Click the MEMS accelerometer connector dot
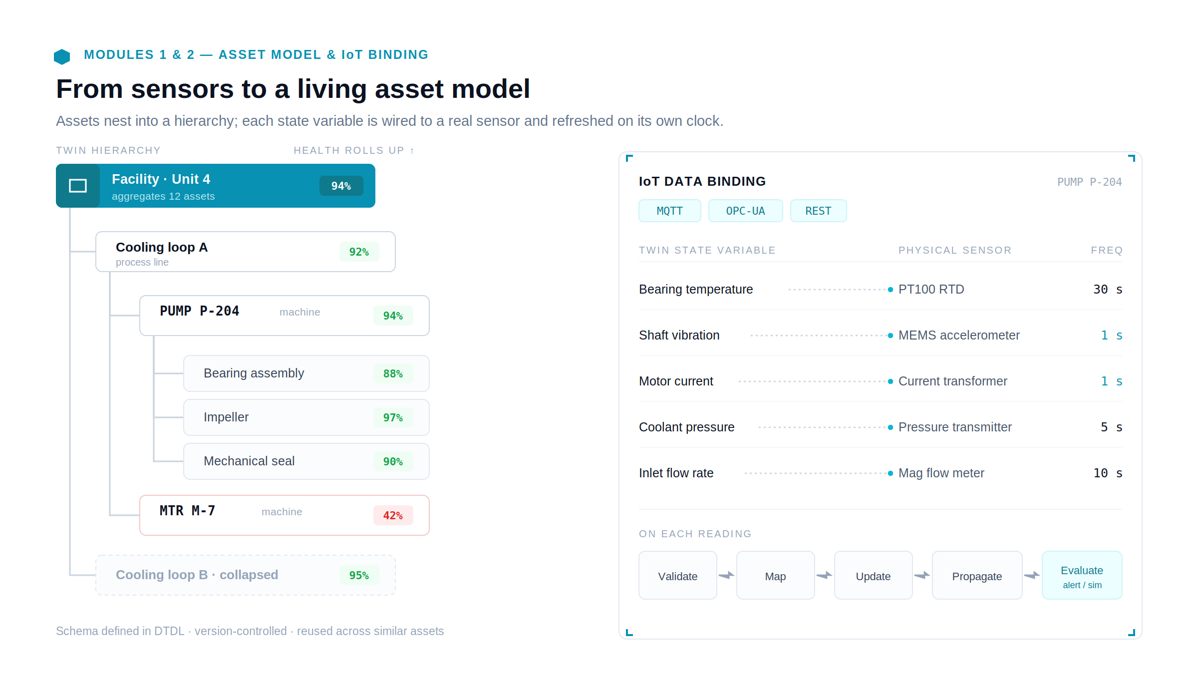The width and height of the screenshot is (1198, 699). pos(891,336)
